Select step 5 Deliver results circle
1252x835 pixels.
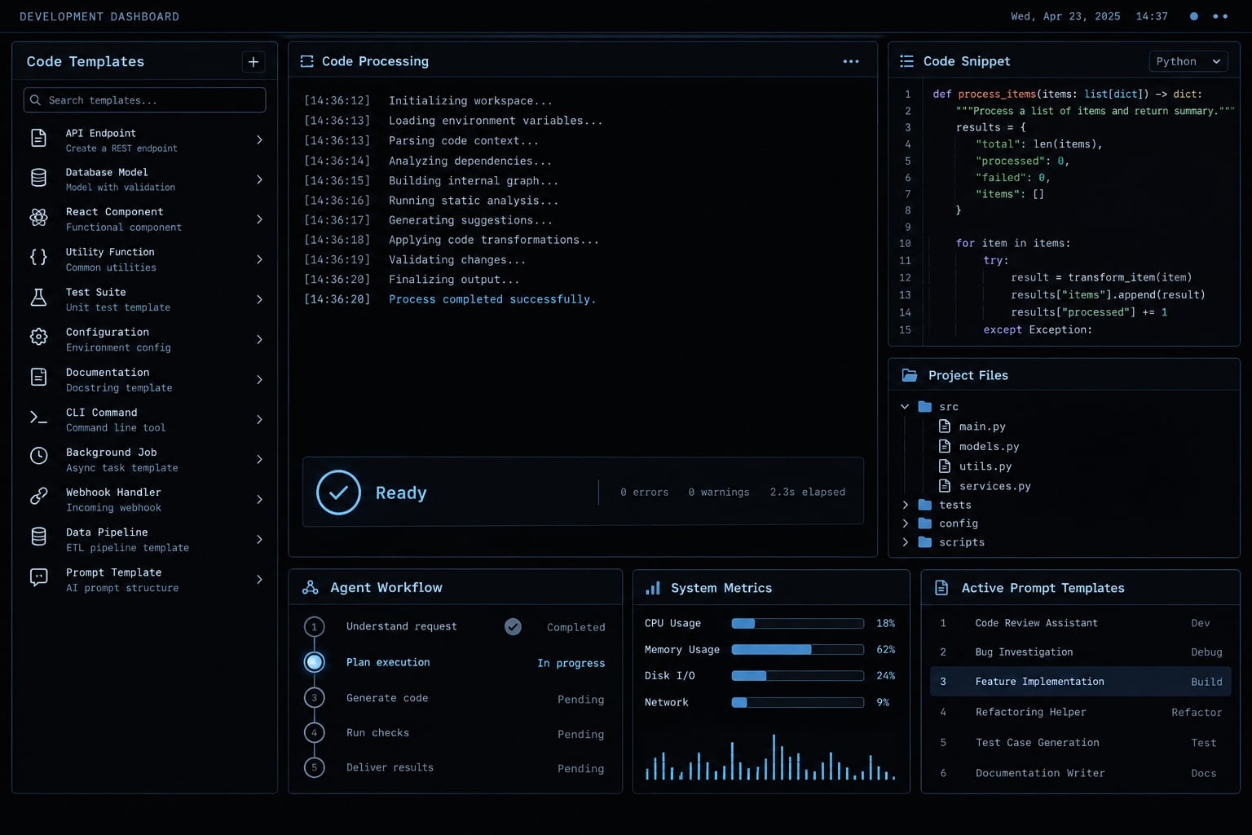(x=314, y=767)
